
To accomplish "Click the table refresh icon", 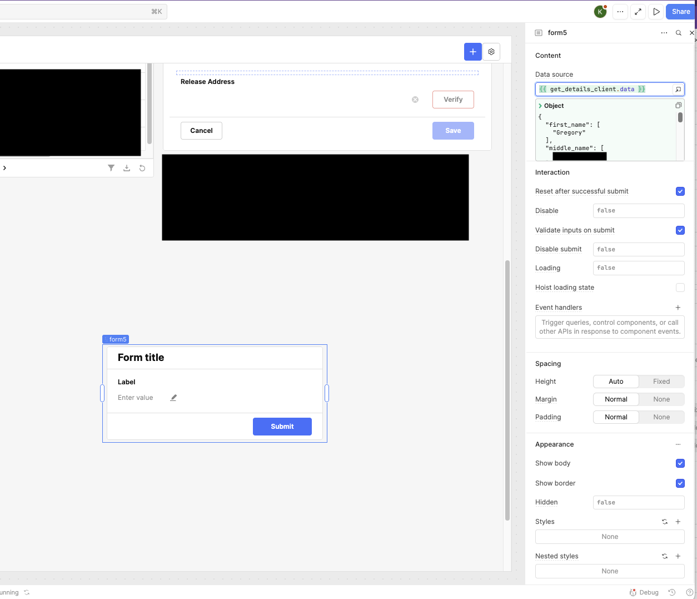I will click(142, 168).
